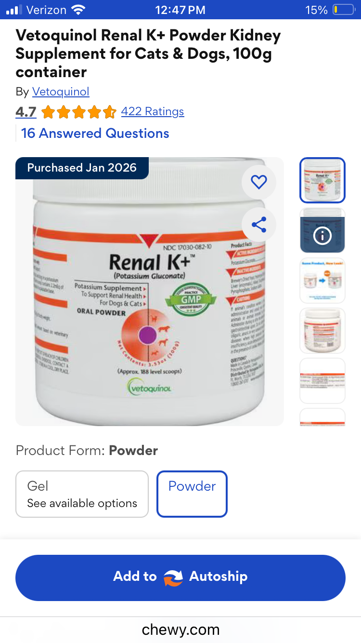
Task: Open the Vetoquinol brand link
Action: pyautogui.click(x=61, y=92)
